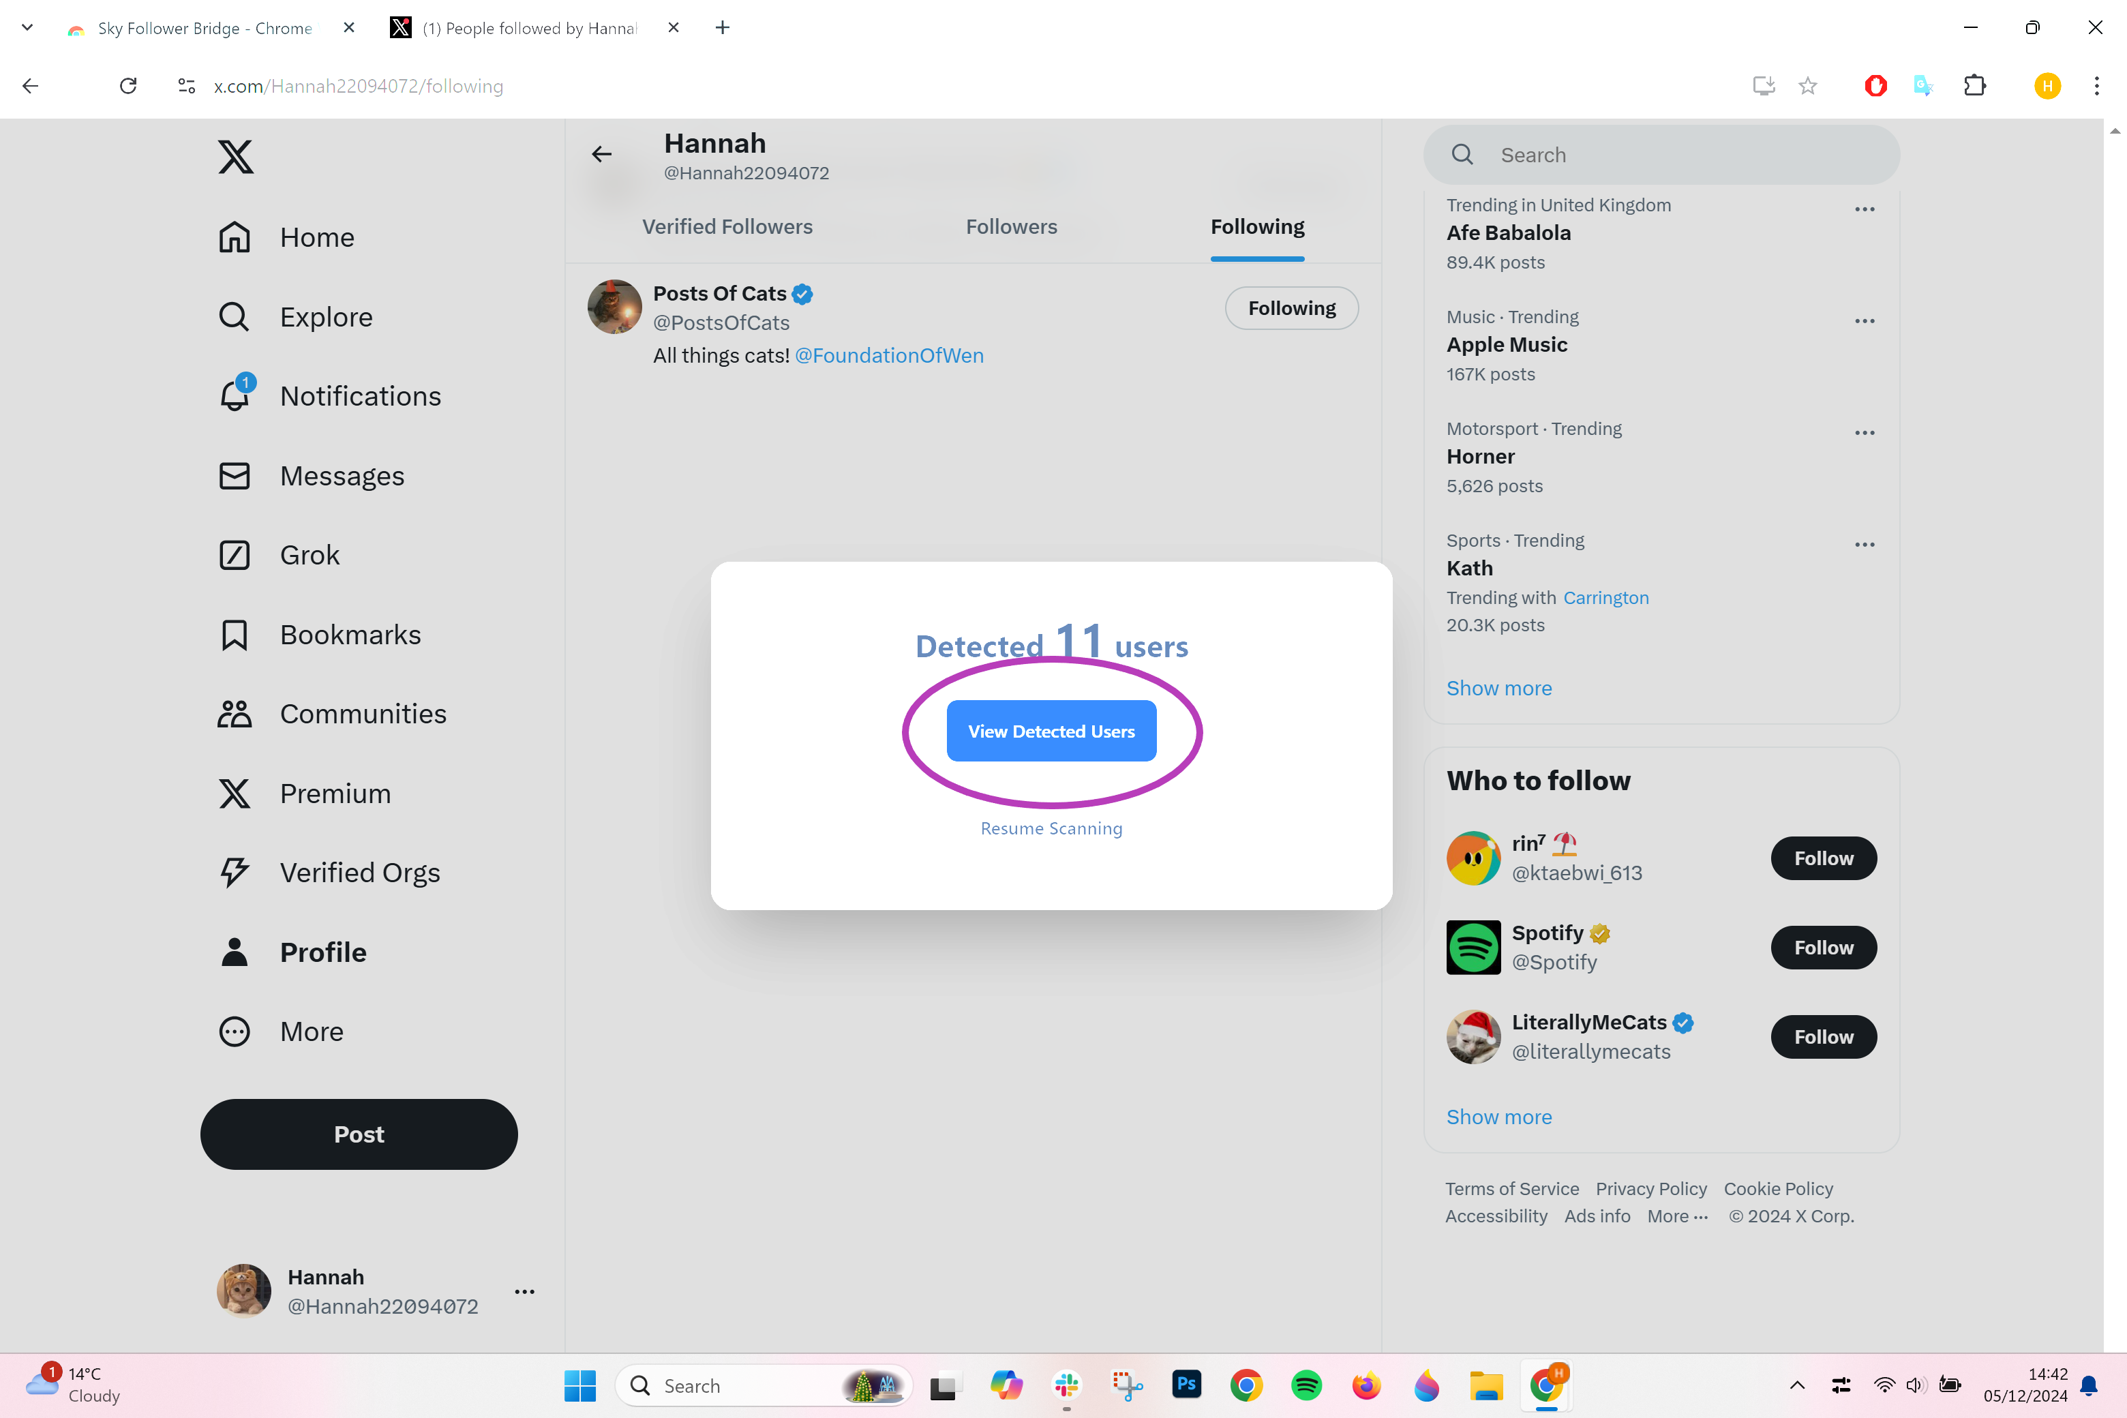Screen dimensions: 2127x1418
Task: View site information icon in address bar
Action: pyautogui.click(x=187, y=86)
